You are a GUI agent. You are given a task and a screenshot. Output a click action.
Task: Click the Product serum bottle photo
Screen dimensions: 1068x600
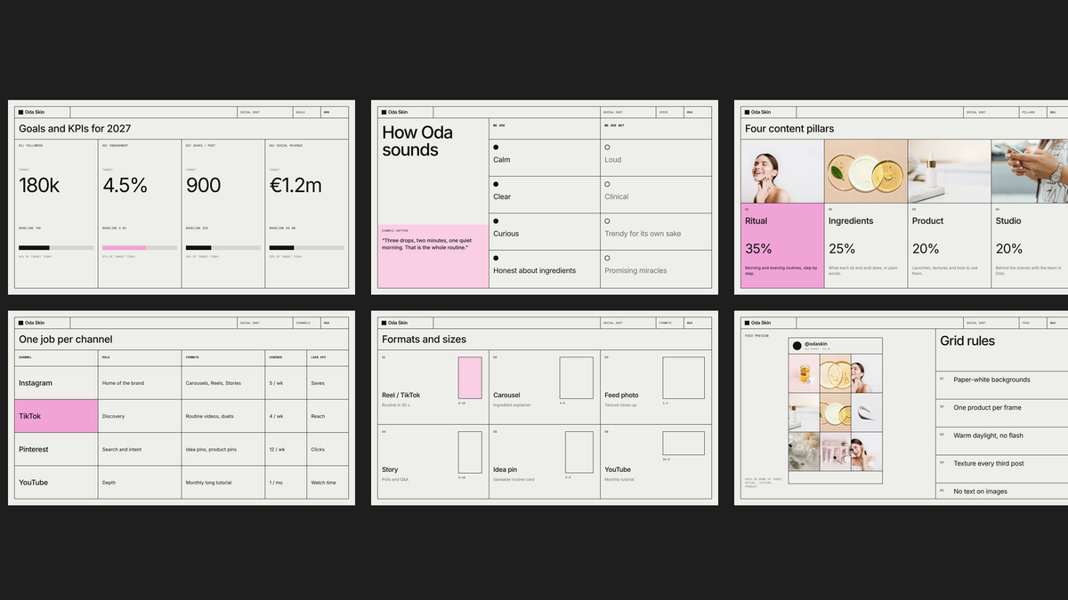950,172
